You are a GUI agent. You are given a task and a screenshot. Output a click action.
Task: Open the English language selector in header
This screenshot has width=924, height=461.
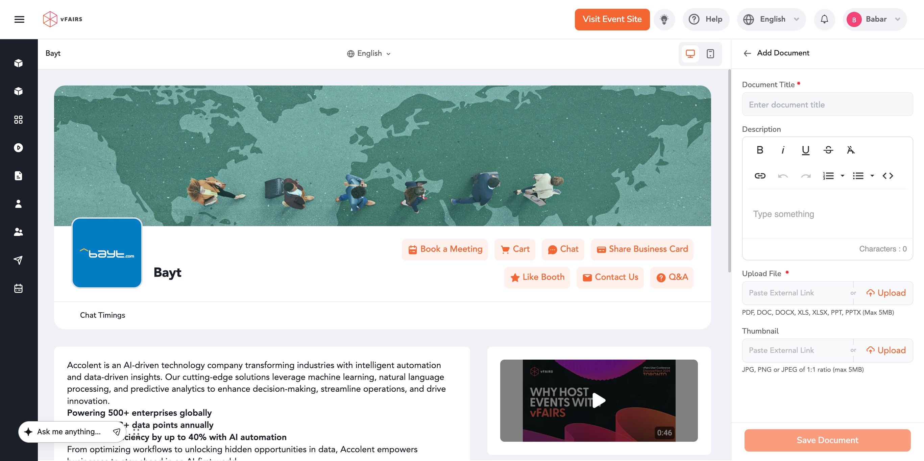pyautogui.click(x=771, y=19)
